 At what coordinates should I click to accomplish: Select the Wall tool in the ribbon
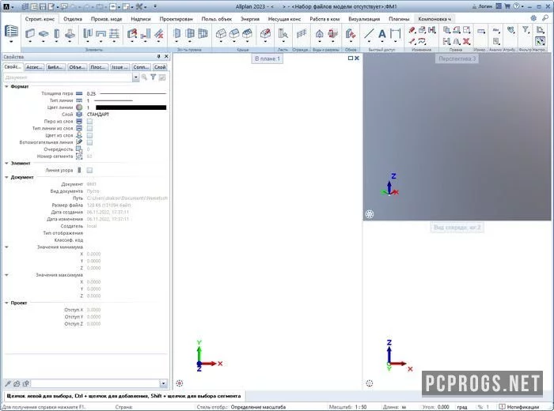(x=30, y=33)
